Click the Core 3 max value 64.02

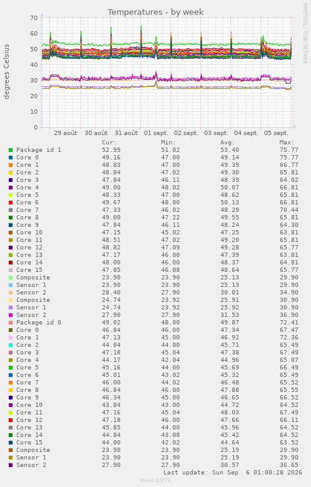289,180
